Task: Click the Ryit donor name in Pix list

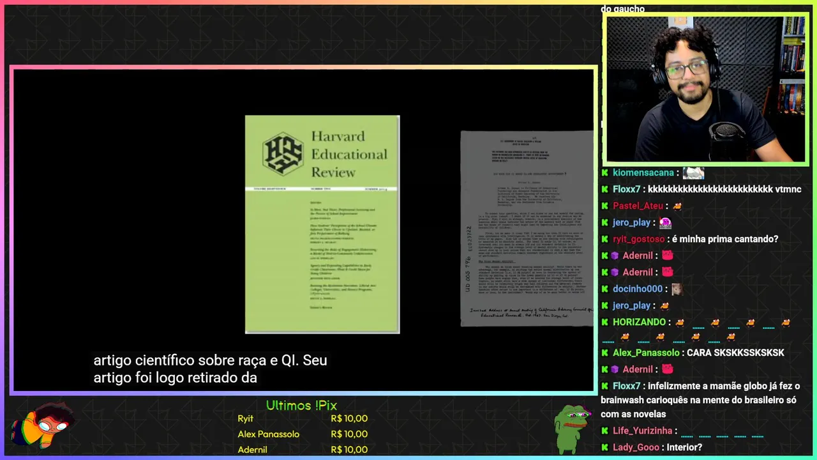Action: [x=246, y=418]
